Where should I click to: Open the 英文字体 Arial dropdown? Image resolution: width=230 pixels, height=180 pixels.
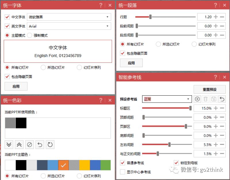[69, 26]
